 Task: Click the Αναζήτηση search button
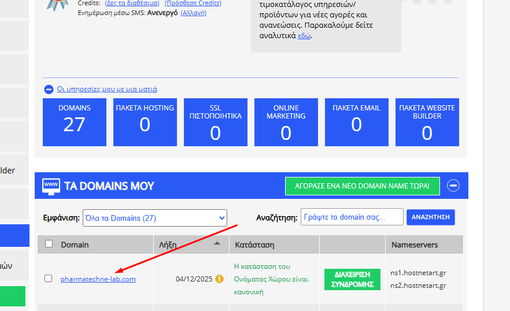431,217
